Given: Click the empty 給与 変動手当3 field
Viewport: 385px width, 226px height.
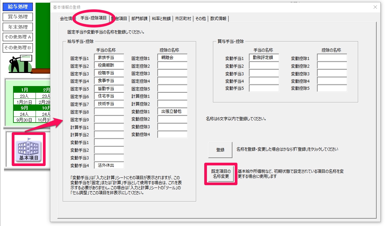Looking at the screenshot, I should coord(109,158).
